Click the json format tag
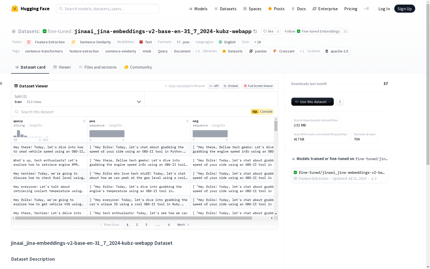 pos(183,42)
